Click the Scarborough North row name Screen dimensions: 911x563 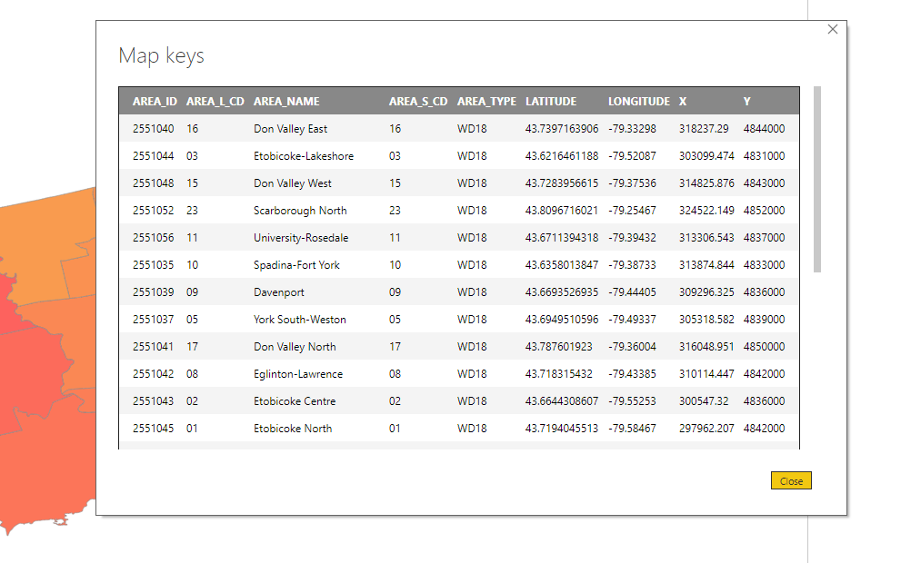[x=300, y=211]
